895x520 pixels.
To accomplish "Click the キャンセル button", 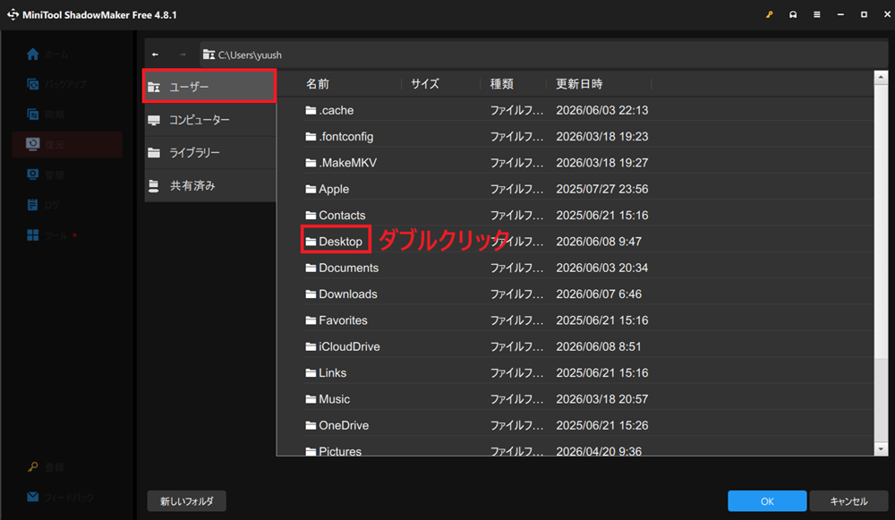I will pyautogui.click(x=848, y=501).
